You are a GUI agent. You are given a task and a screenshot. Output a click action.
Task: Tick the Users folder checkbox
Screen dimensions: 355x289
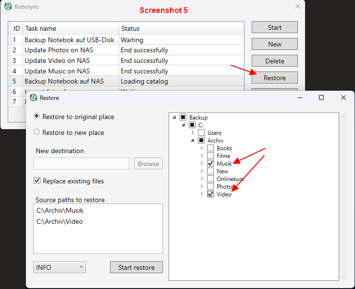click(201, 133)
